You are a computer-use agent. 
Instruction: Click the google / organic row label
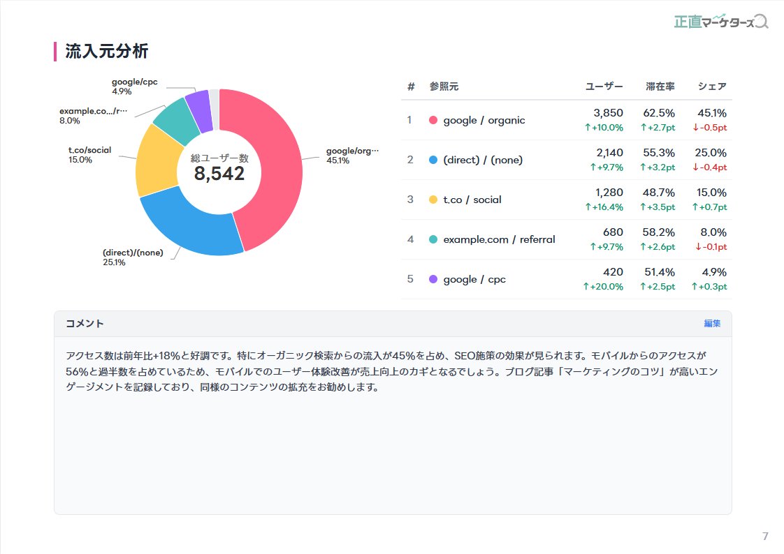pos(484,120)
